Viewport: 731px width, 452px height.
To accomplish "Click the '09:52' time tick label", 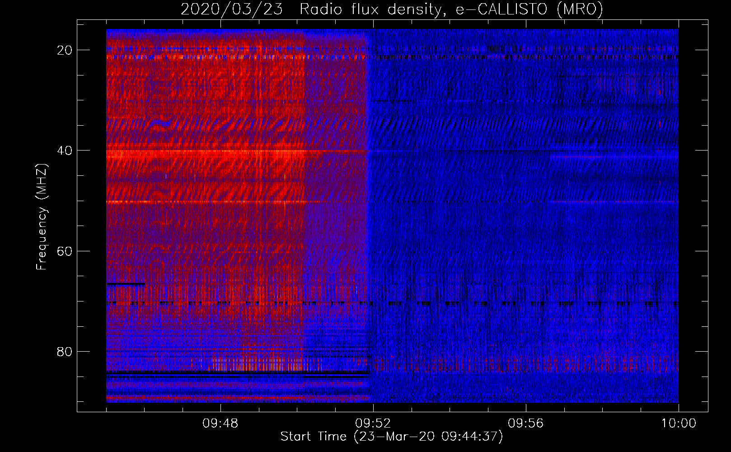I will point(373,424).
